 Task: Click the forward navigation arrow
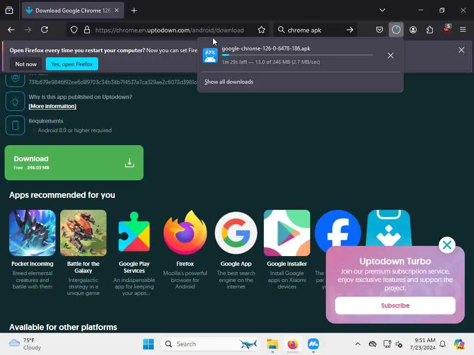click(28, 30)
